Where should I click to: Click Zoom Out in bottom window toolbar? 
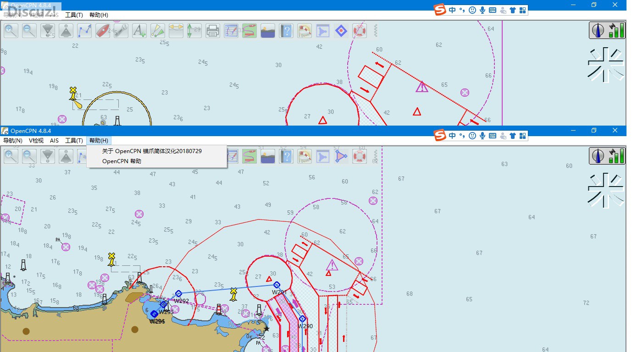(x=29, y=156)
